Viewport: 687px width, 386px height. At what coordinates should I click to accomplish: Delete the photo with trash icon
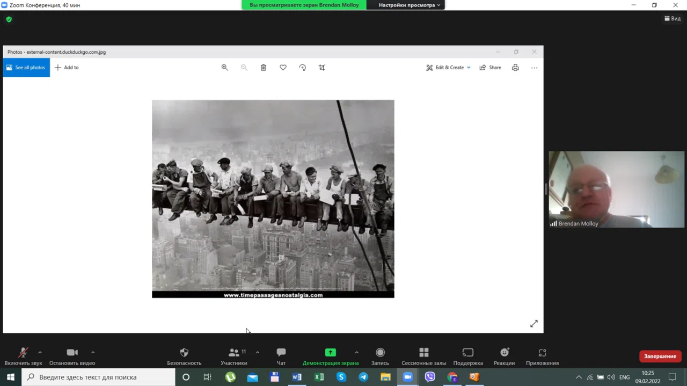pyautogui.click(x=264, y=68)
